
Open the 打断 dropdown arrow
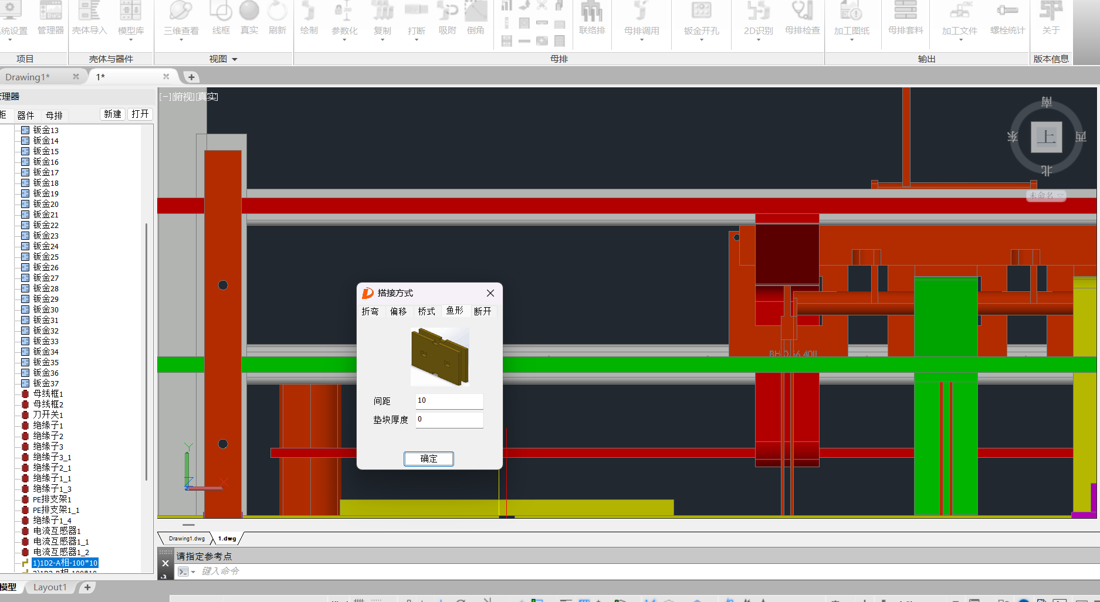click(x=417, y=40)
